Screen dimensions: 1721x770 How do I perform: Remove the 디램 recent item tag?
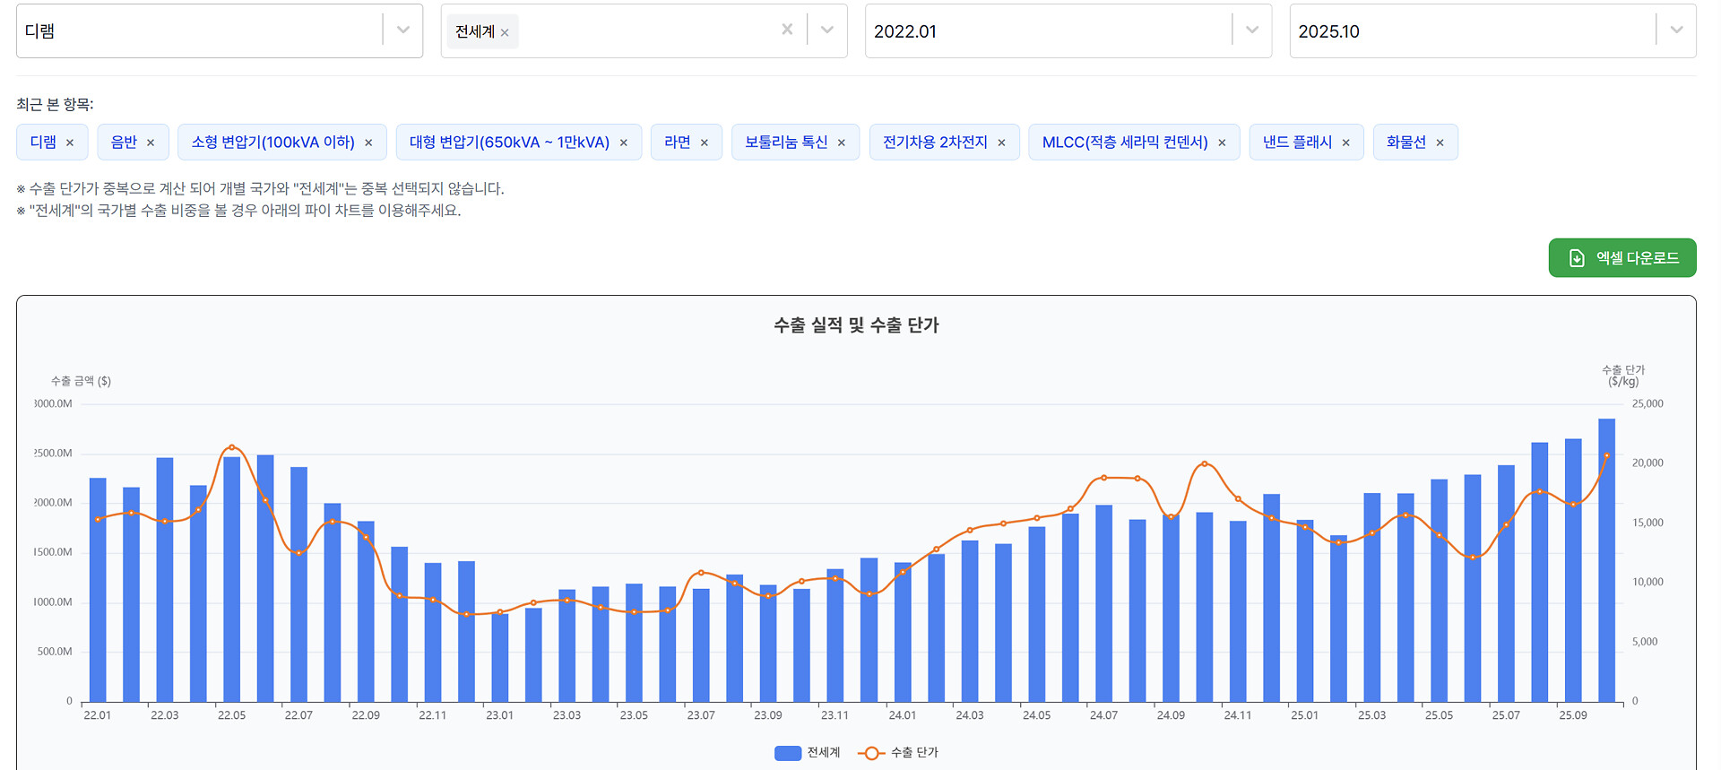click(x=70, y=143)
